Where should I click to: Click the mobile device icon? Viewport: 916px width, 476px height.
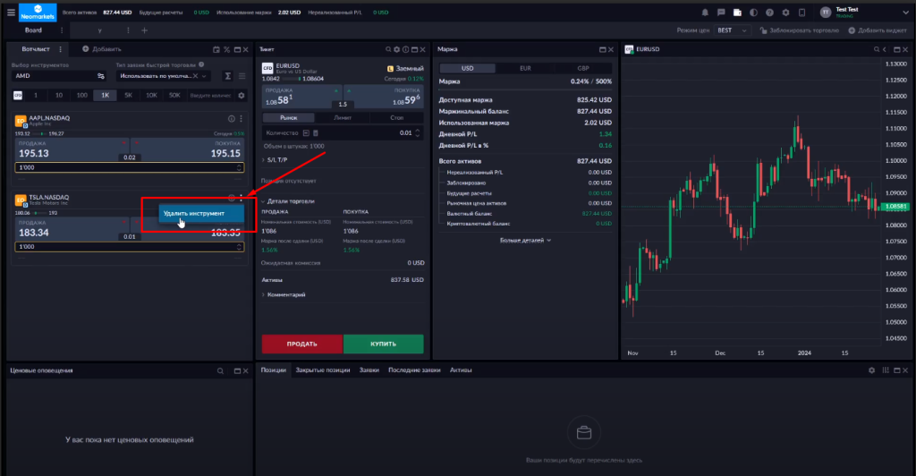[802, 13]
